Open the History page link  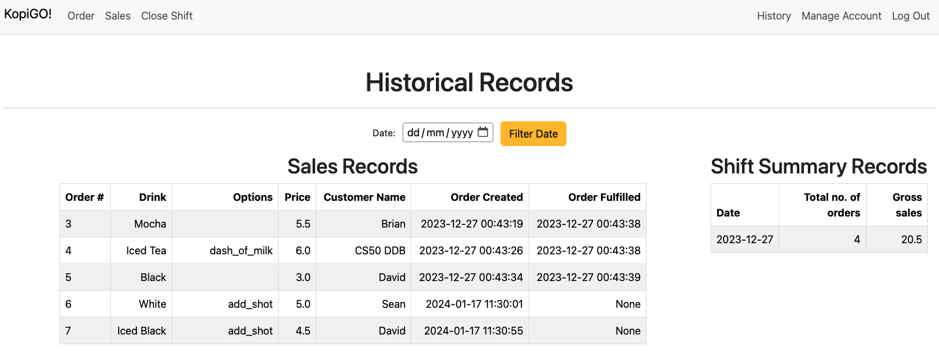coord(773,16)
